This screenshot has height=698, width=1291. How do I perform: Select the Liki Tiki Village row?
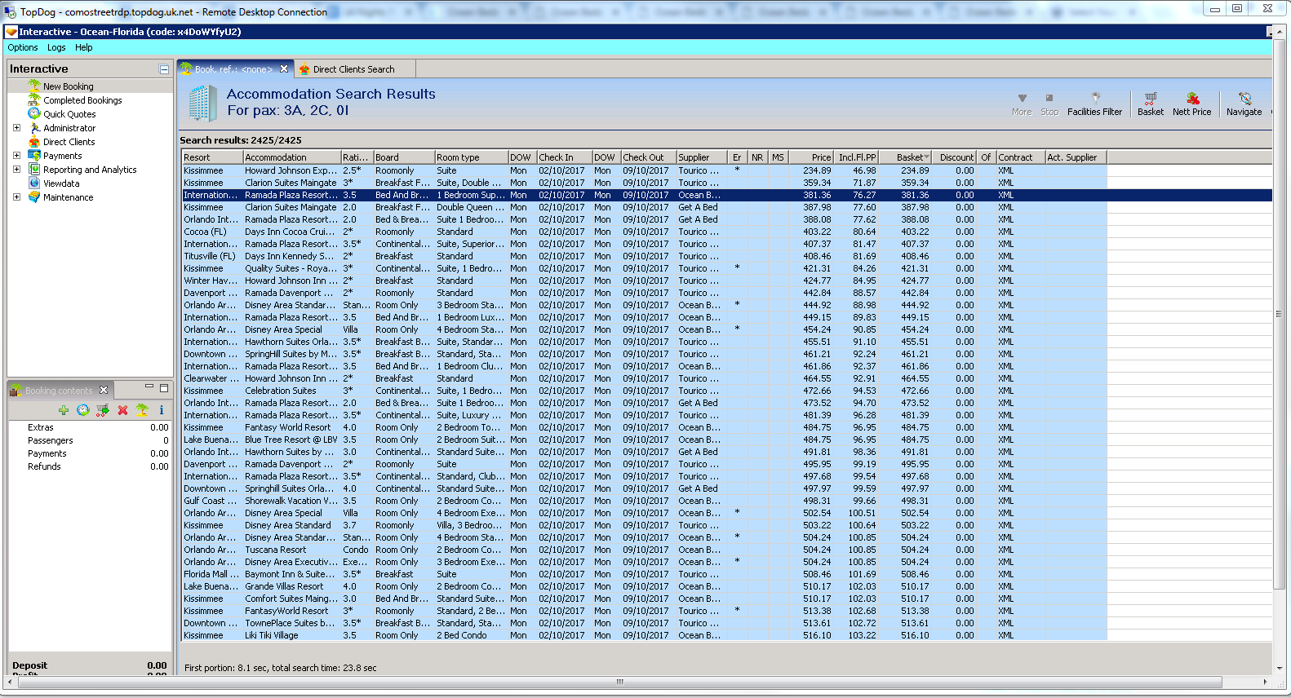tap(645, 635)
